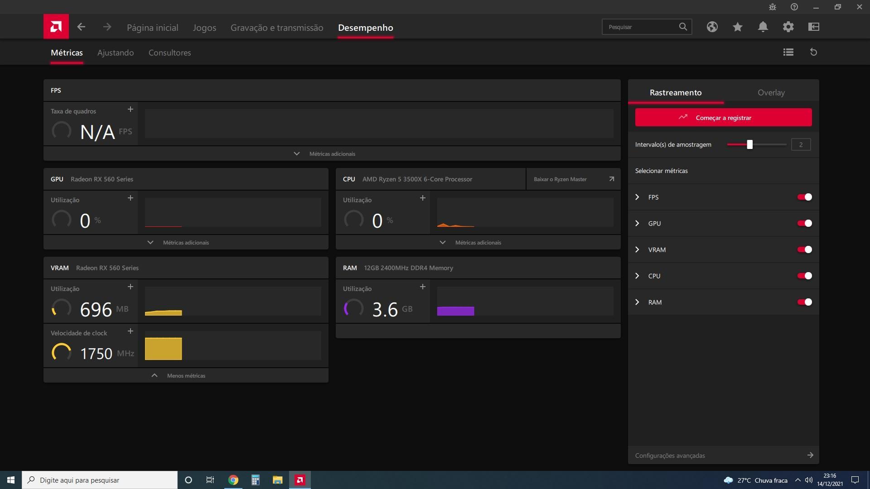Open the help question mark icon

[794, 7]
